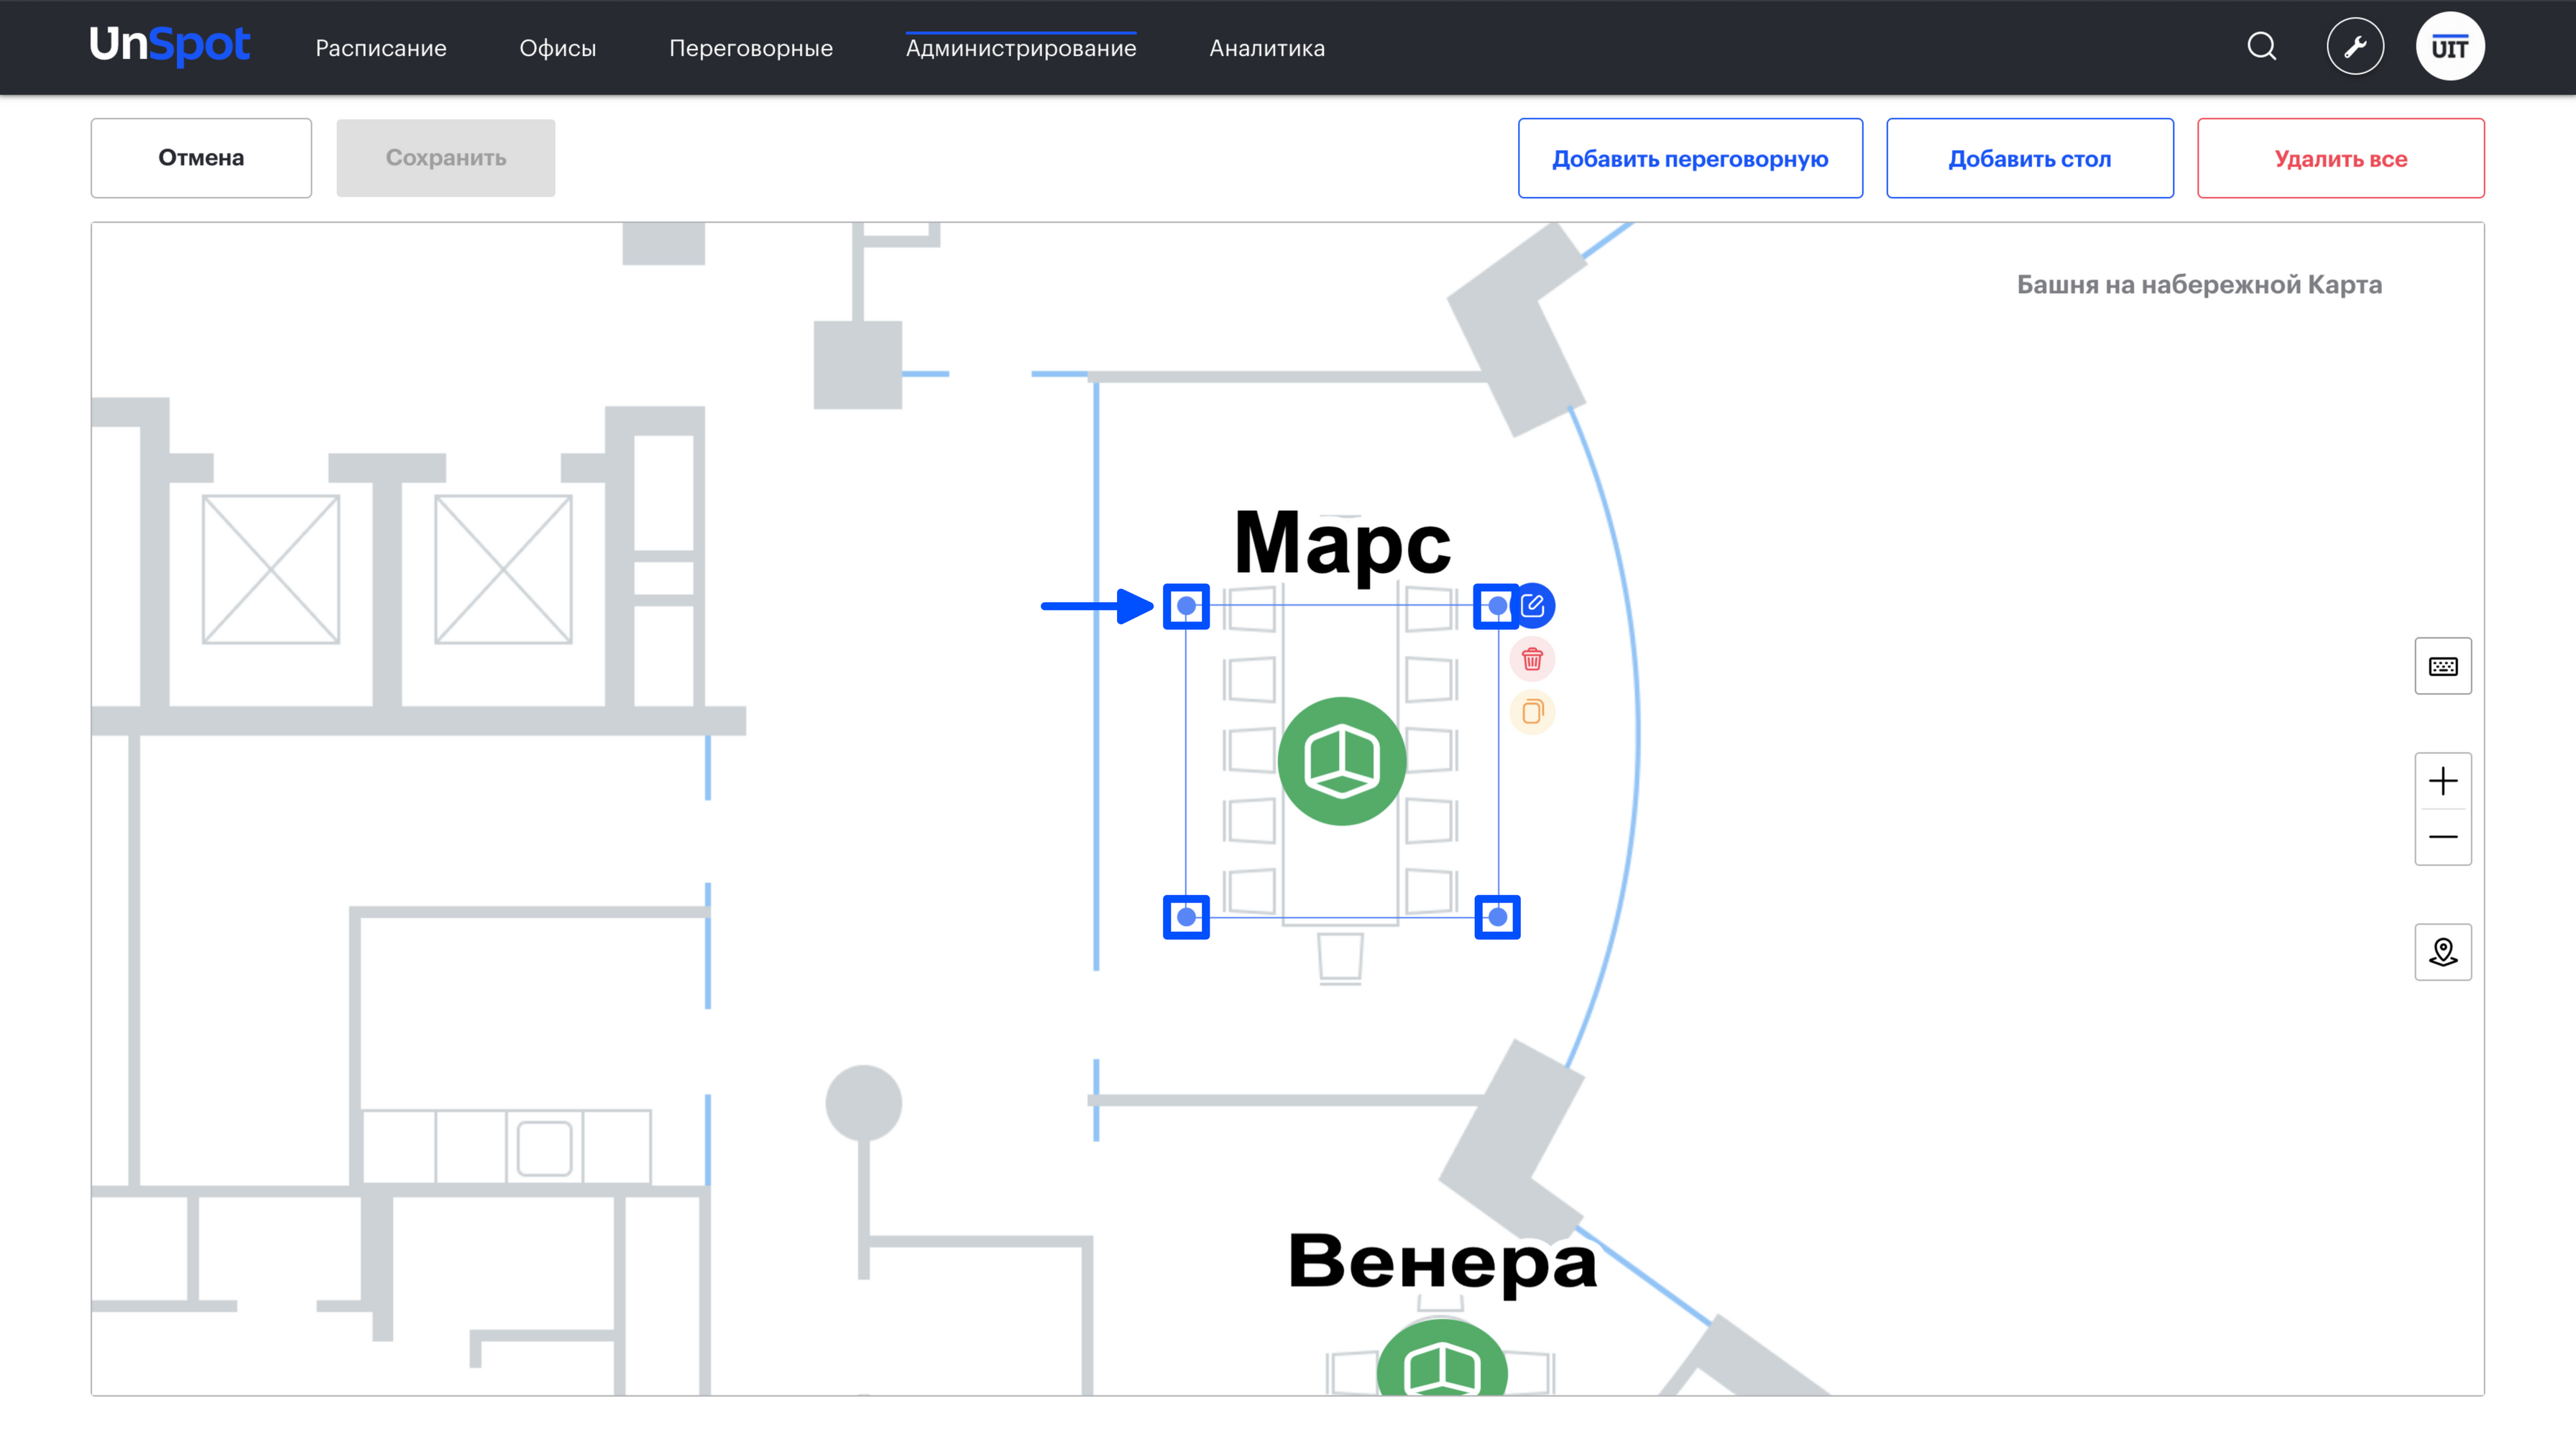This screenshot has height=1447, width=2576.
Task: Click the UnSpot logo
Action: (169, 45)
